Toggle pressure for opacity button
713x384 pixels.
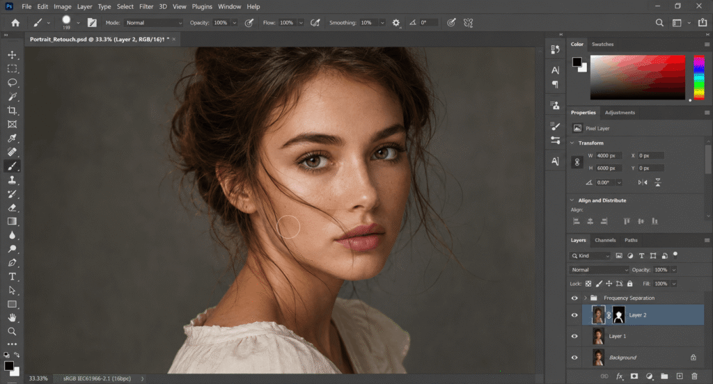pyautogui.click(x=249, y=23)
